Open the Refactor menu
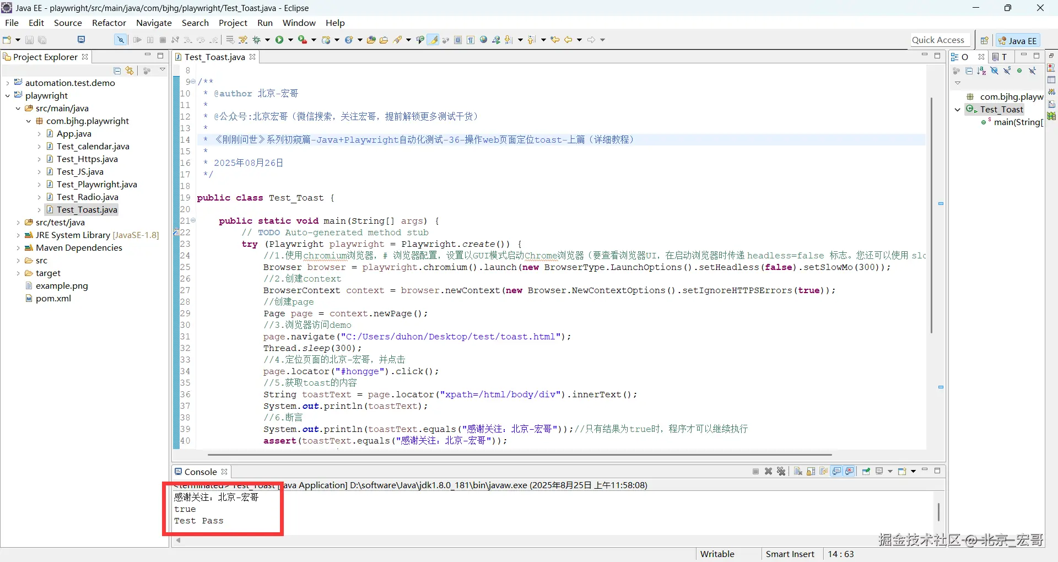This screenshot has width=1058, height=562. [x=109, y=23]
